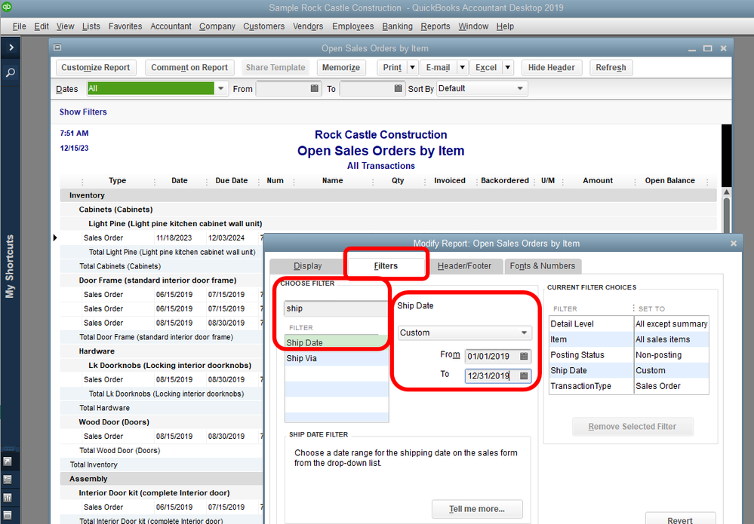Switch to the Header/Footer tab
This screenshot has width=754, height=524.
tap(464, 266)
